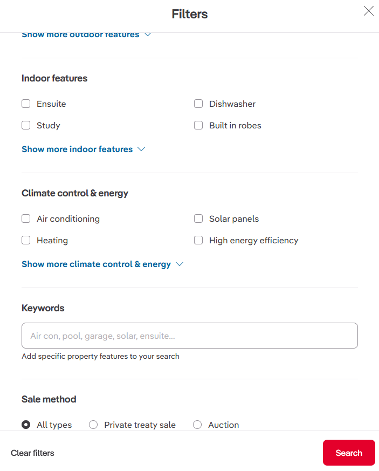Enable the Dishwasher checkbox
Screen dimensions: 379x471
pos(198,104)
